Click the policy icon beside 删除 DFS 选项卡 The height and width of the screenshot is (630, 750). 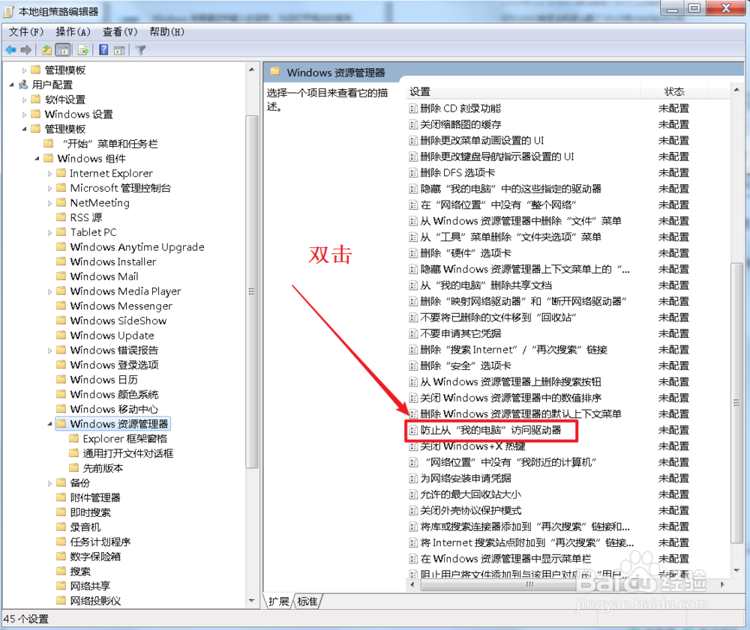[413, 173]
